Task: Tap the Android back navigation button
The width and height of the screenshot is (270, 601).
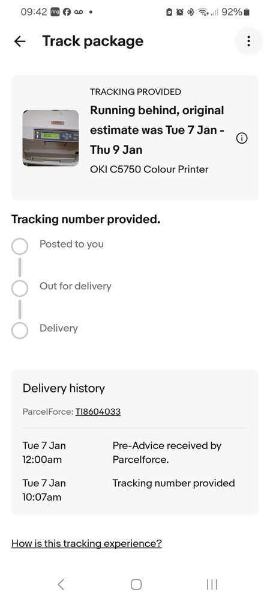Action: point(61,584)
